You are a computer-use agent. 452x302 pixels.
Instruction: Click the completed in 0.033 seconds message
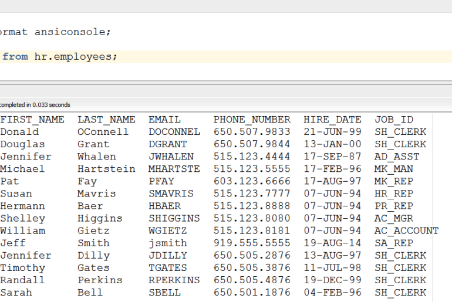[35, 105]
